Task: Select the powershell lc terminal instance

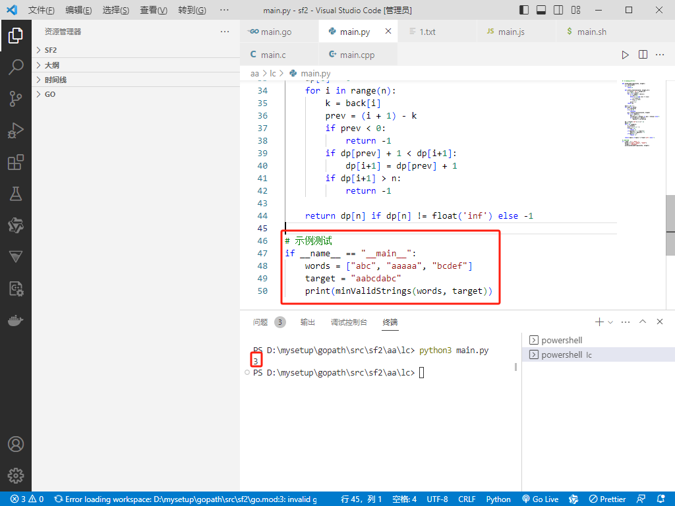Action: 599,354
